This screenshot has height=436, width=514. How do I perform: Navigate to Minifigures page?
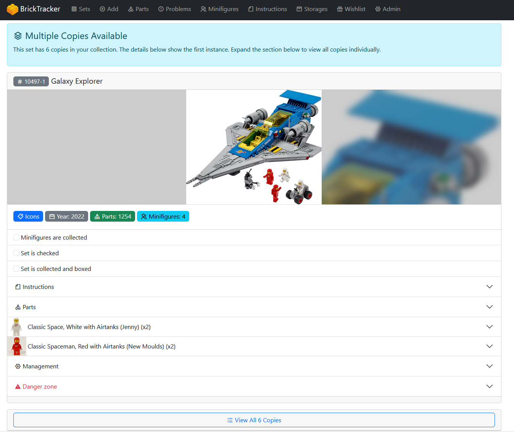coord(220,9)
